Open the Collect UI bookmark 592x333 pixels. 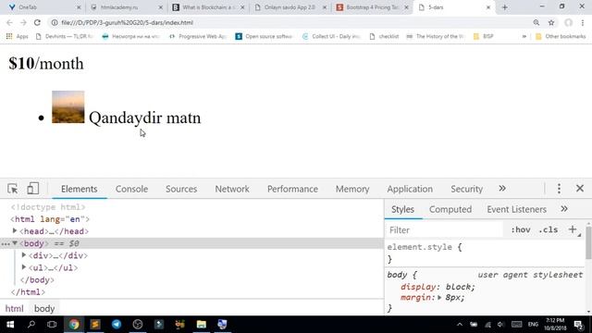(331, 36)
